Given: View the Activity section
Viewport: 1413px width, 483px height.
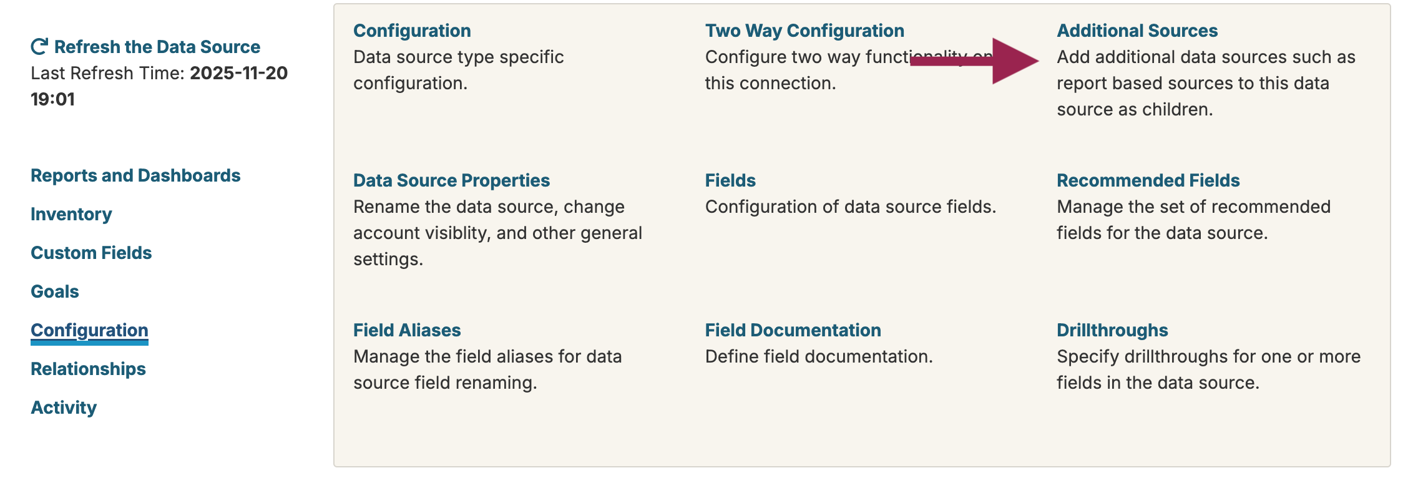Looking at the screenshot, I should coord(64,407).
